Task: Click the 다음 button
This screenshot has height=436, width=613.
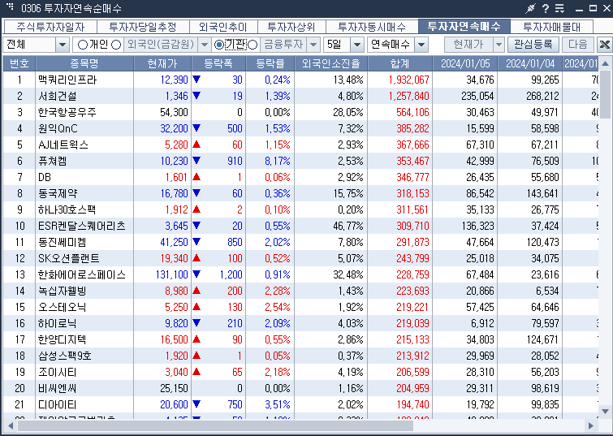Action: click(x=578, y=45)
